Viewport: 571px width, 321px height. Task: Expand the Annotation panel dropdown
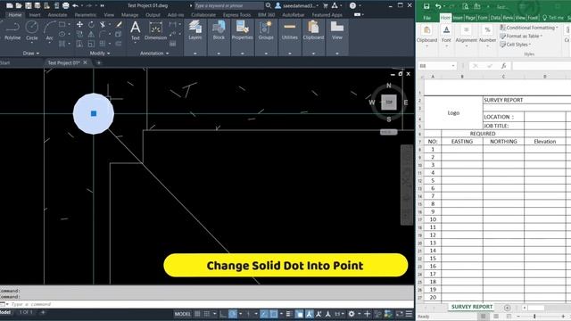[x=154, y=53]
